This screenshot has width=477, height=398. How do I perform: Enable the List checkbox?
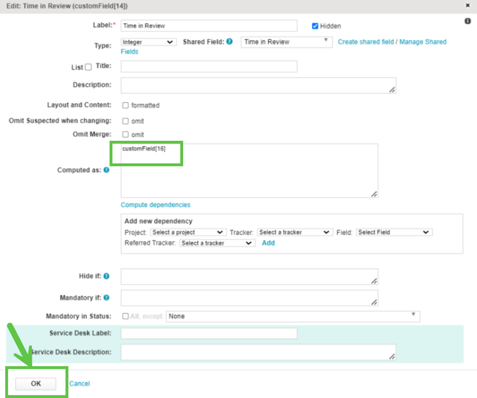tap(88, 67)
